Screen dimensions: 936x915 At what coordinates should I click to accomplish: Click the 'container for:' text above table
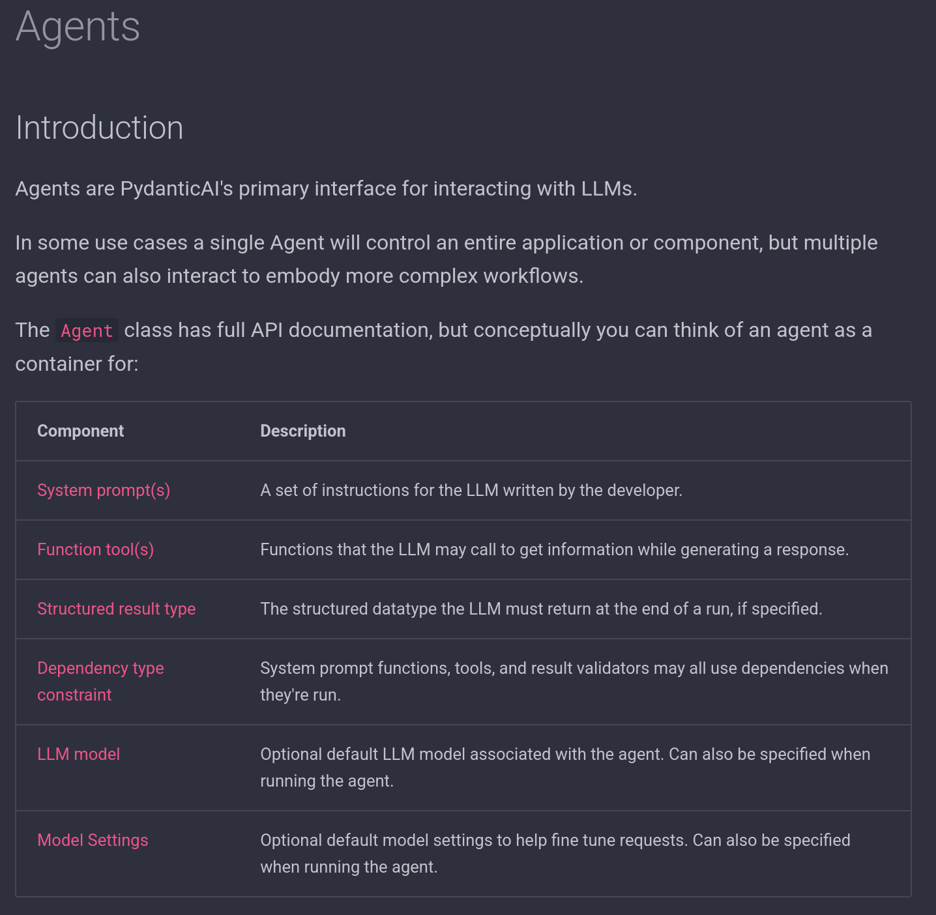point(77,364)
